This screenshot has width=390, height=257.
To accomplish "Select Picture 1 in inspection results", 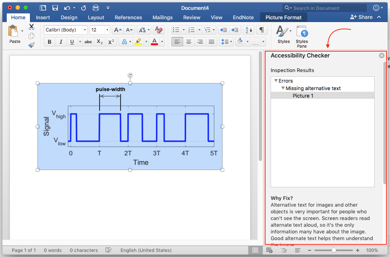I will click(322, 96).
